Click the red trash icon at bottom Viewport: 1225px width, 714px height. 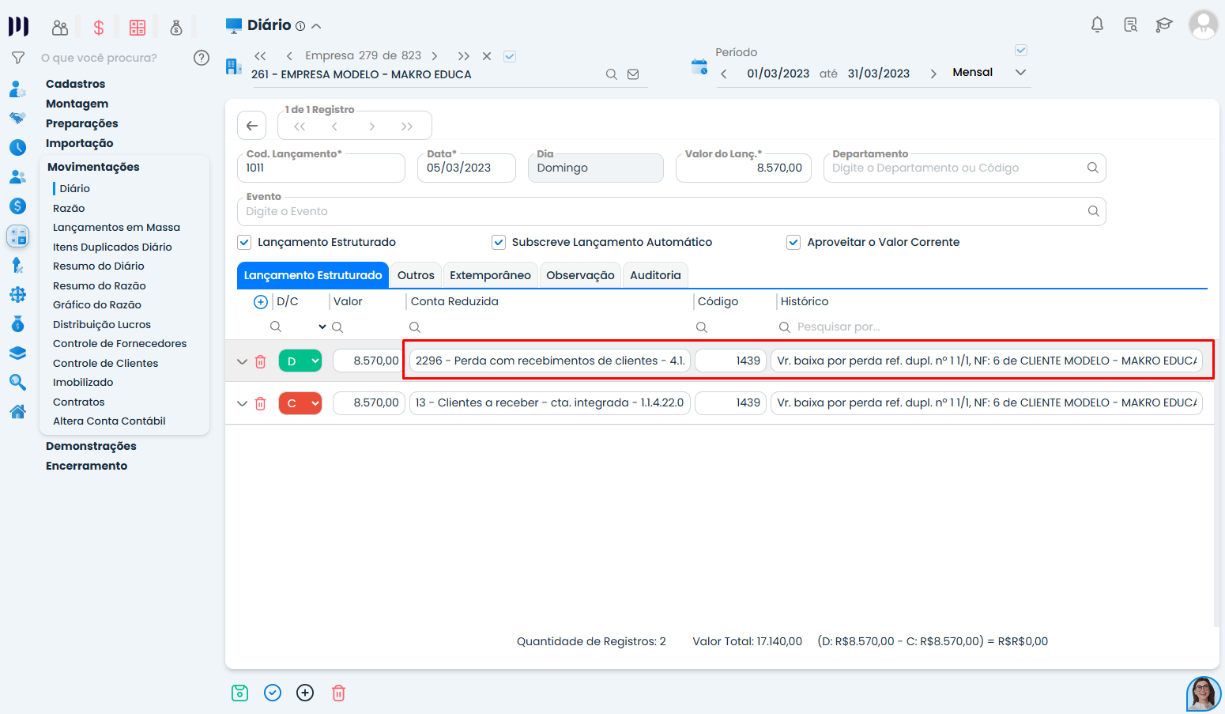coord(338,693)
